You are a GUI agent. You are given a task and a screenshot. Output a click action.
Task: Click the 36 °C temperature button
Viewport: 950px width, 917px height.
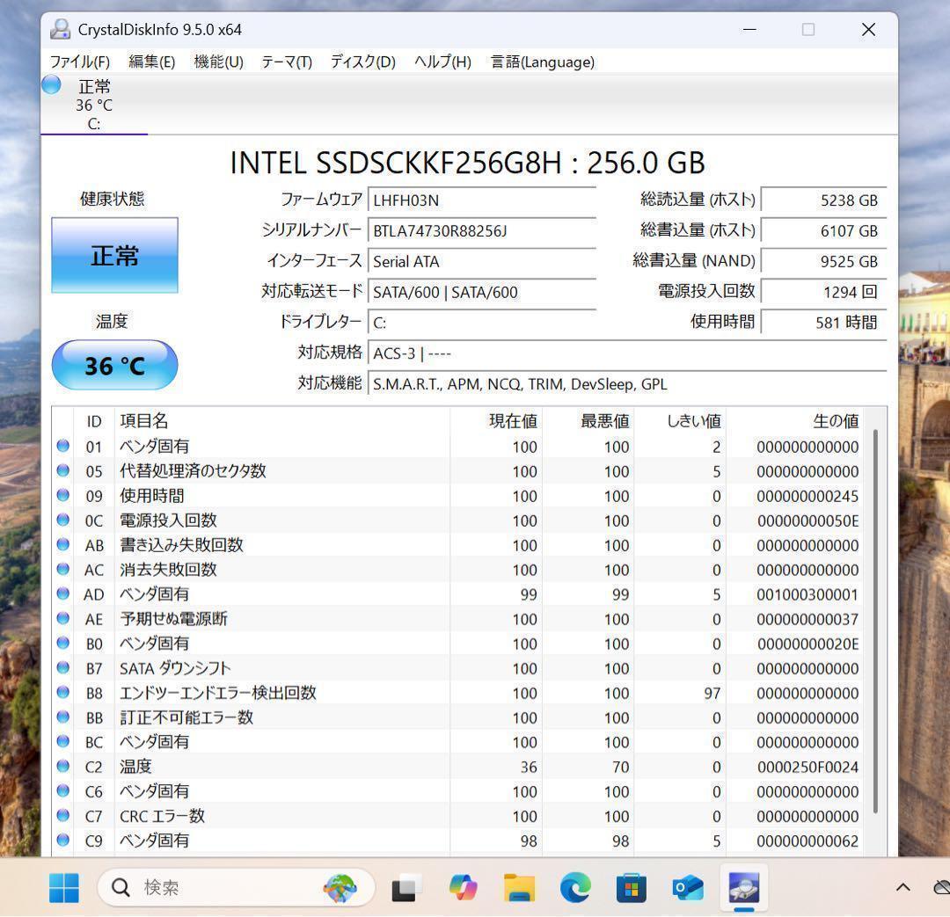click(114, 365)
